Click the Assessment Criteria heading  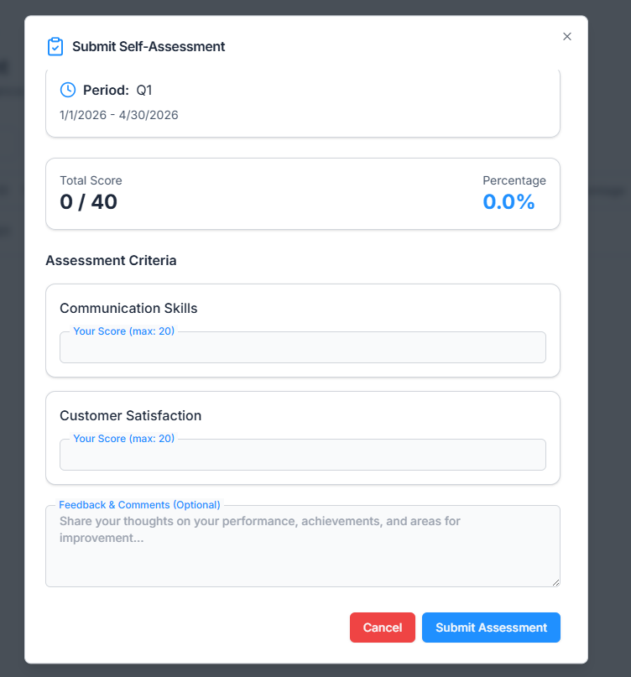111,260
